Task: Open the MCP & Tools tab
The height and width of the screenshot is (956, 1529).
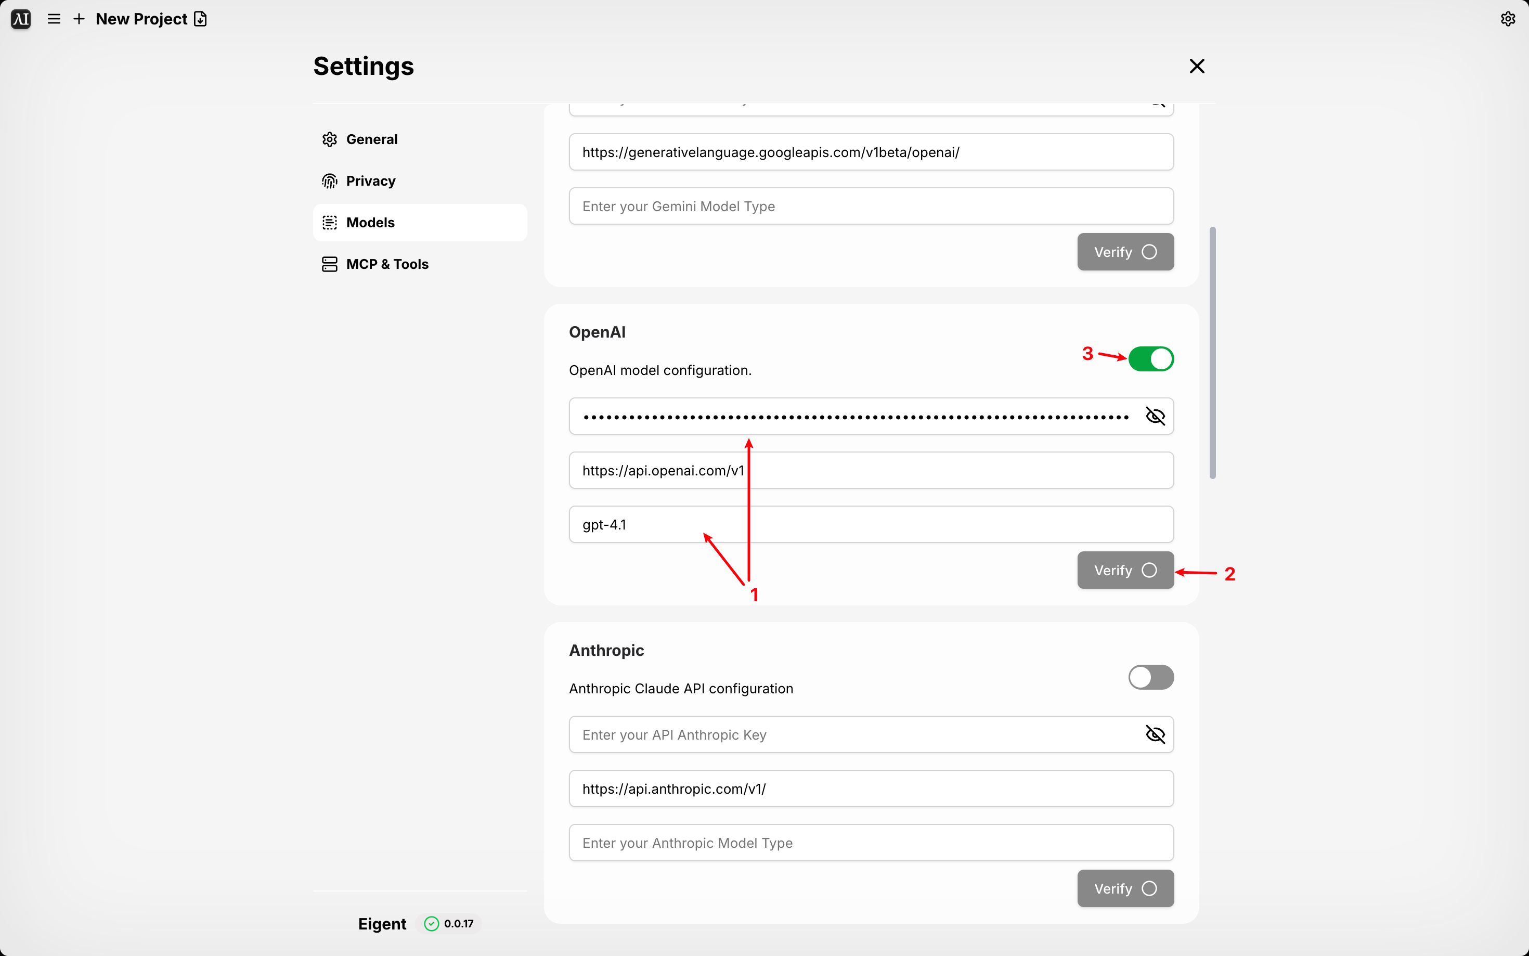Action: 420,264
